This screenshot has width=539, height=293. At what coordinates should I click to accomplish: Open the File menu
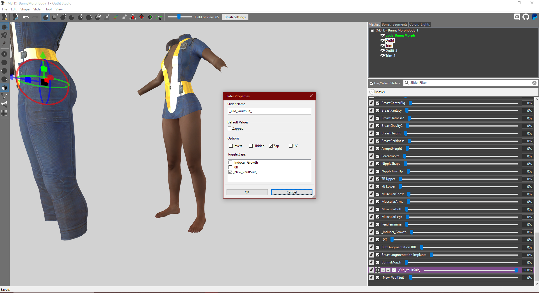(x=4, y=9)
